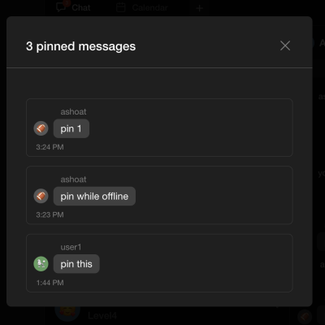Select the user1 username label
Screen dimensions: 325x325
[x=71, y=247]
